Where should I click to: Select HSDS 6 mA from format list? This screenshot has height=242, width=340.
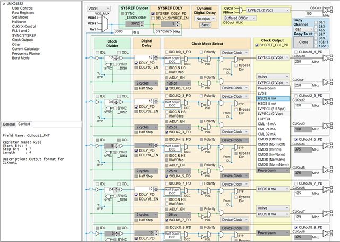[x=273, y=98]
